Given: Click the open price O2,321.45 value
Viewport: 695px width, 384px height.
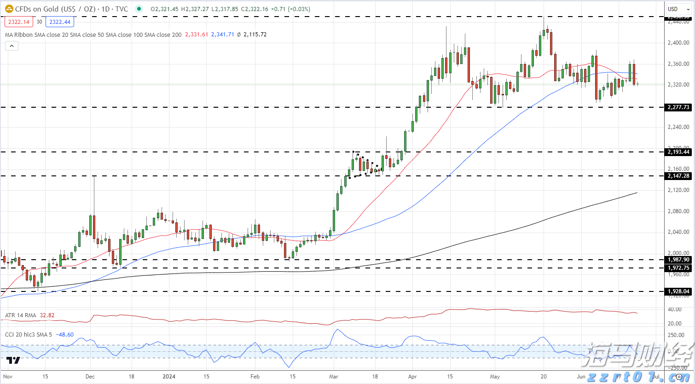Looking at the screenshot, I should point(164,9).
